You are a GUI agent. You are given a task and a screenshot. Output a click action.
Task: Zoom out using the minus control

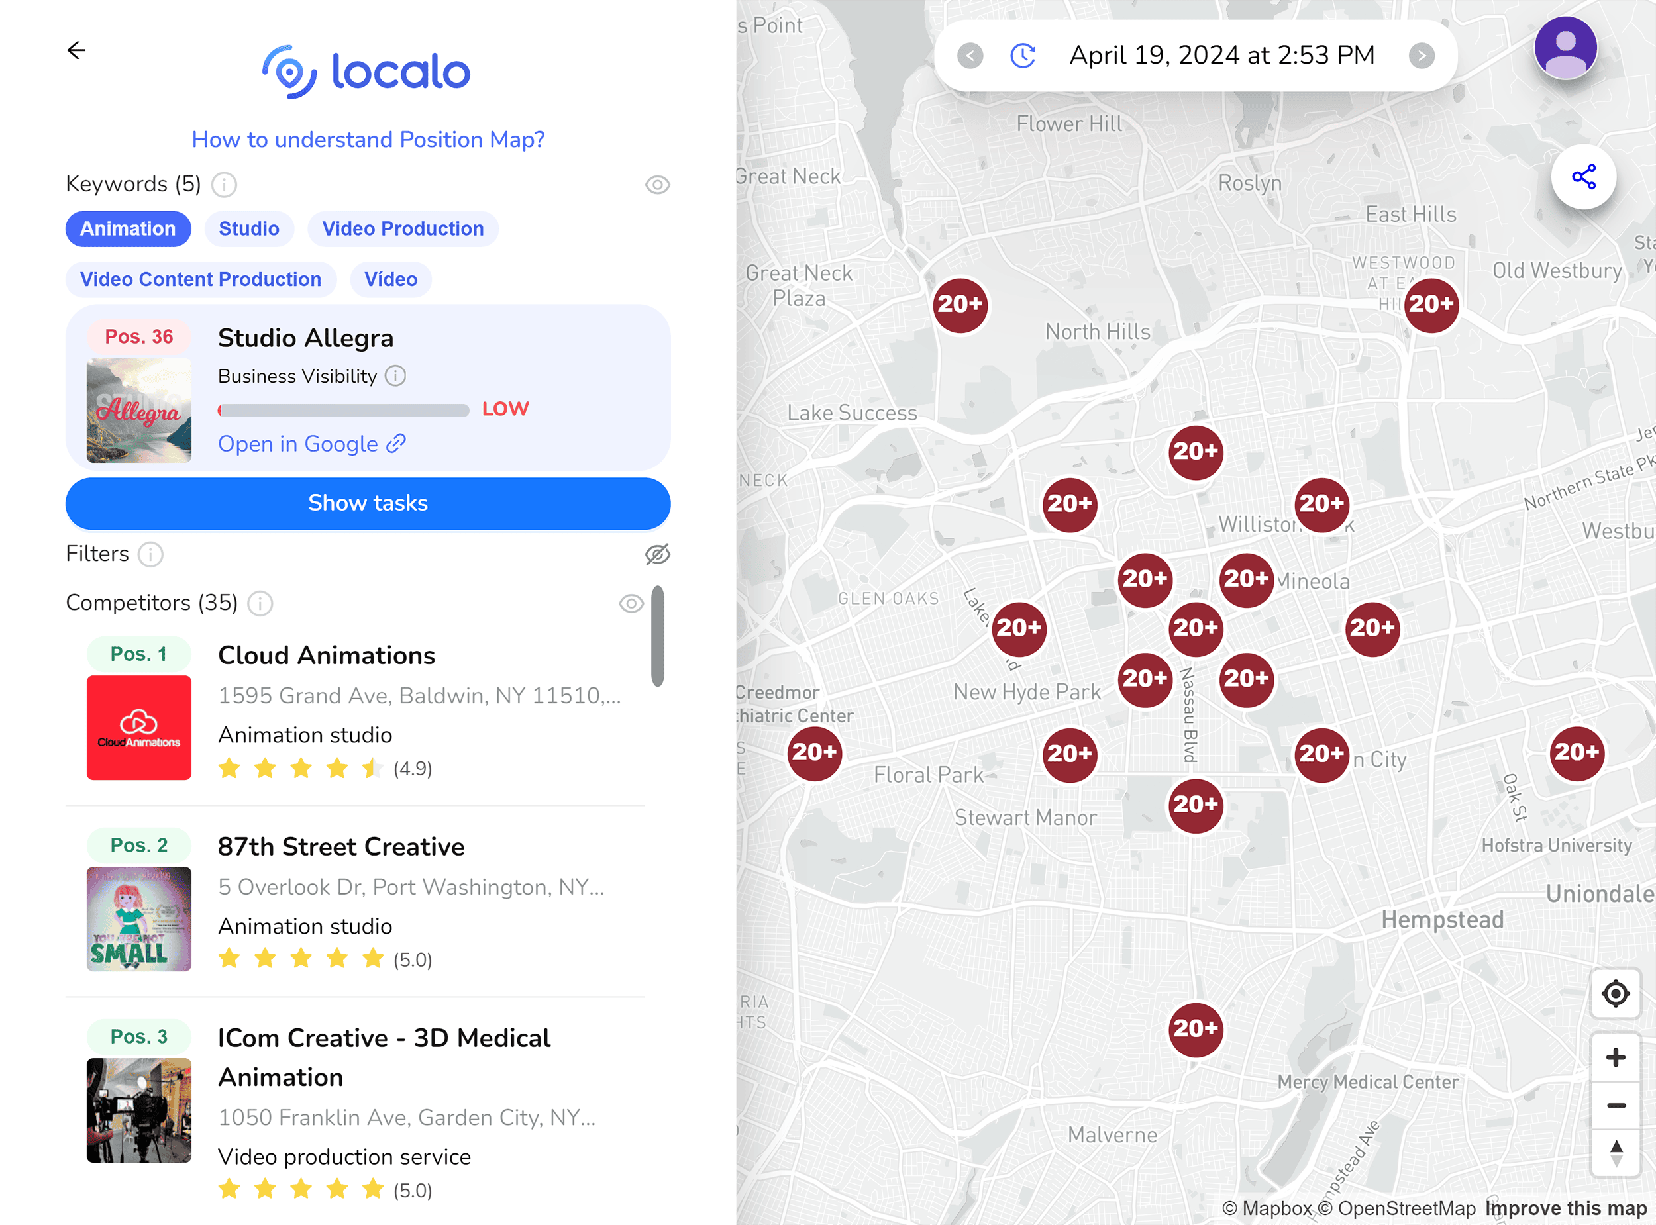click(1615, 1105)
